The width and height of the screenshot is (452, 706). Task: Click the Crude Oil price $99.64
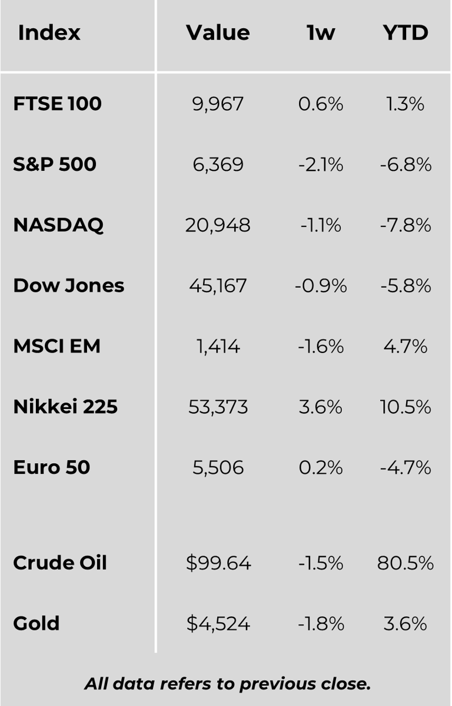[218, 563]
